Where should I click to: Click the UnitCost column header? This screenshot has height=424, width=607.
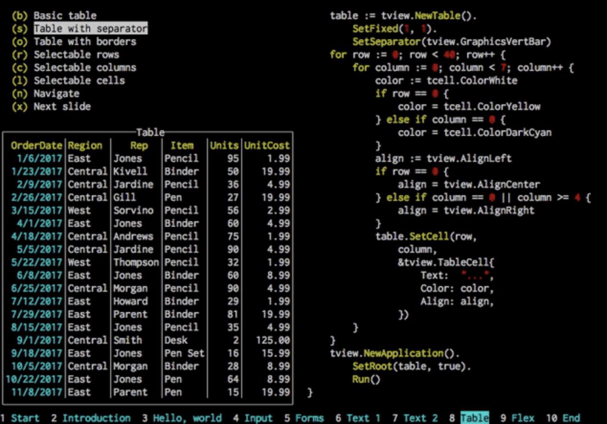point(267,145)
